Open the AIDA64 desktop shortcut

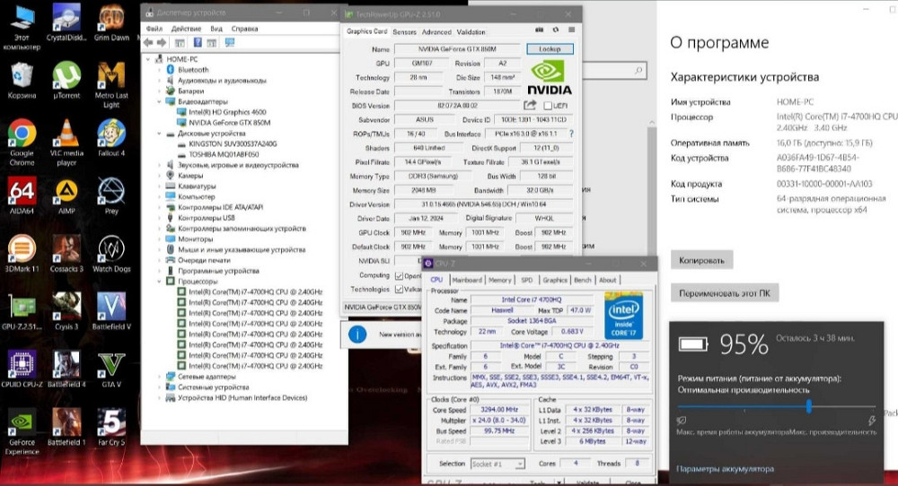coord(21,192)
